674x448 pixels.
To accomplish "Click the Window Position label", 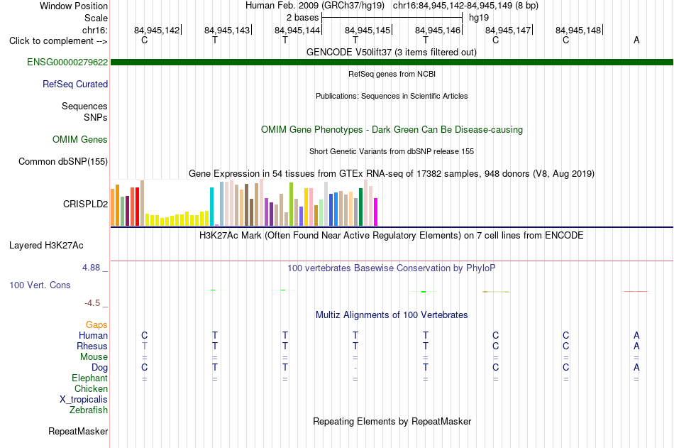I will click(x=74, y=6).
